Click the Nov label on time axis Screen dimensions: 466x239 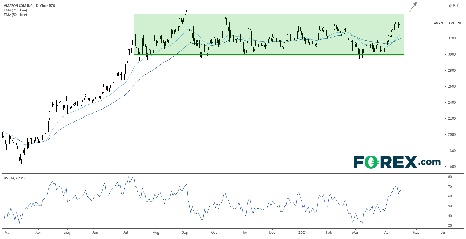pyautogui.click(x=245, y=232)
